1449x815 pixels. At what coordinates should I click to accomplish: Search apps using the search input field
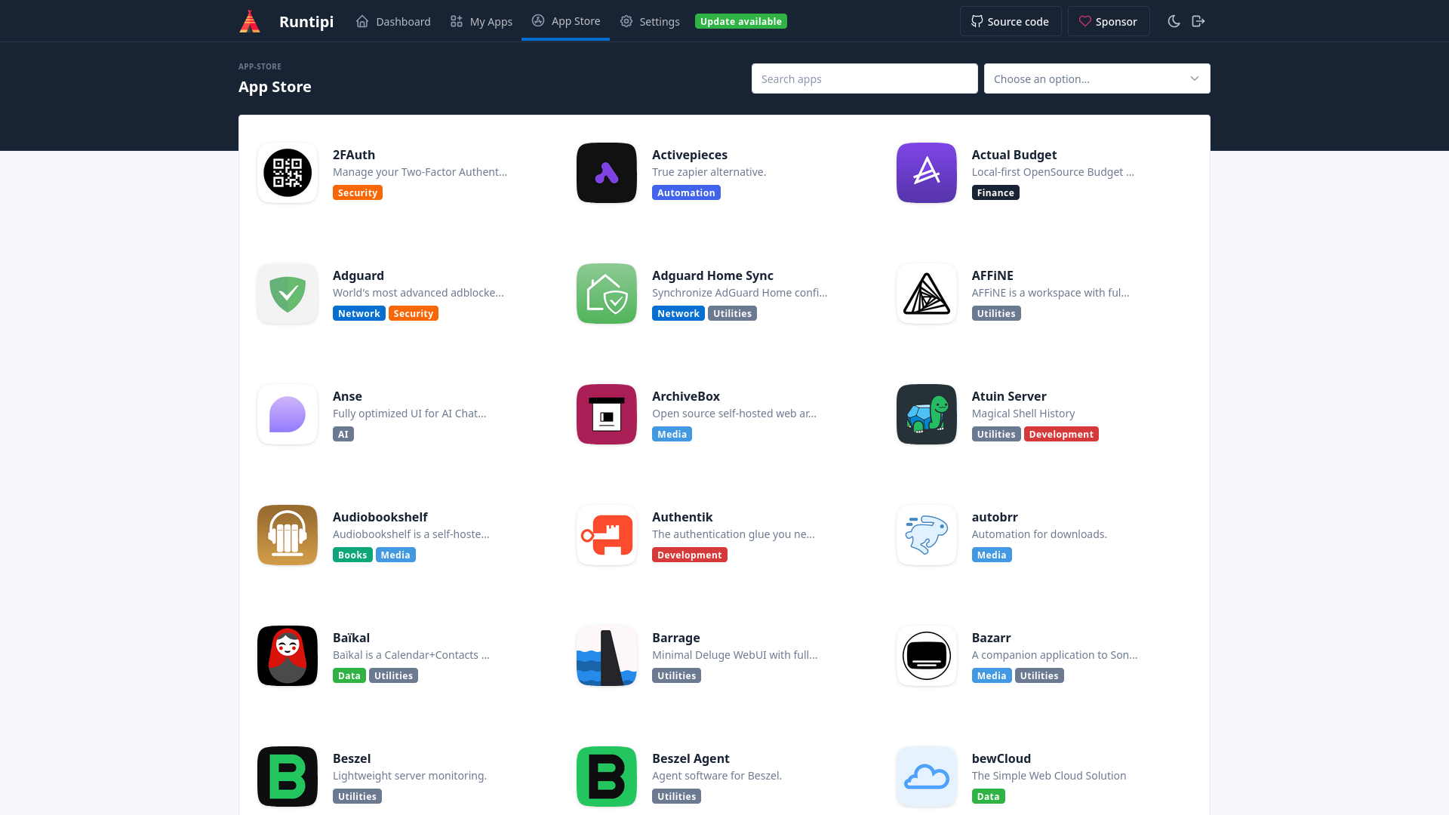tap(864, 78)
